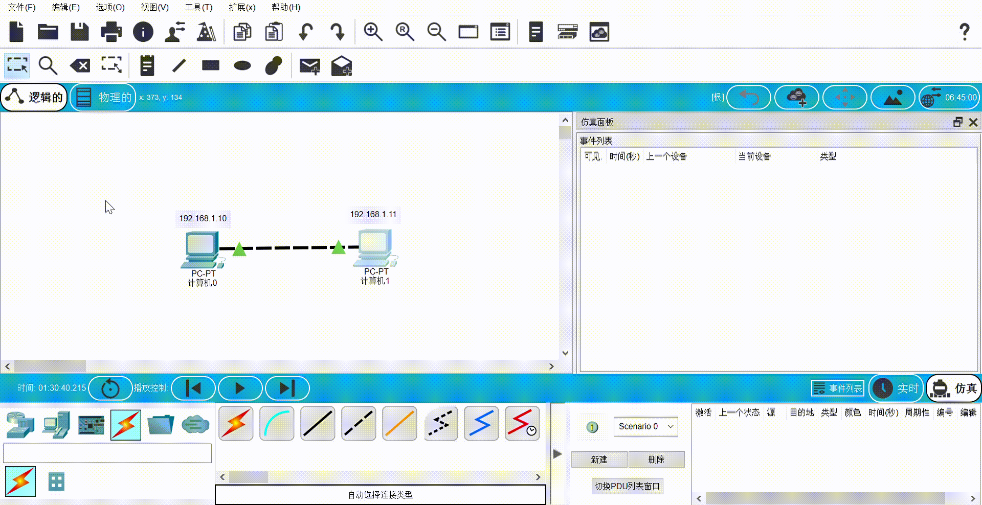This screenshot has height=505, width=982.
Task: Open the drawing palette rectangle icon
Action: (468, 32)
